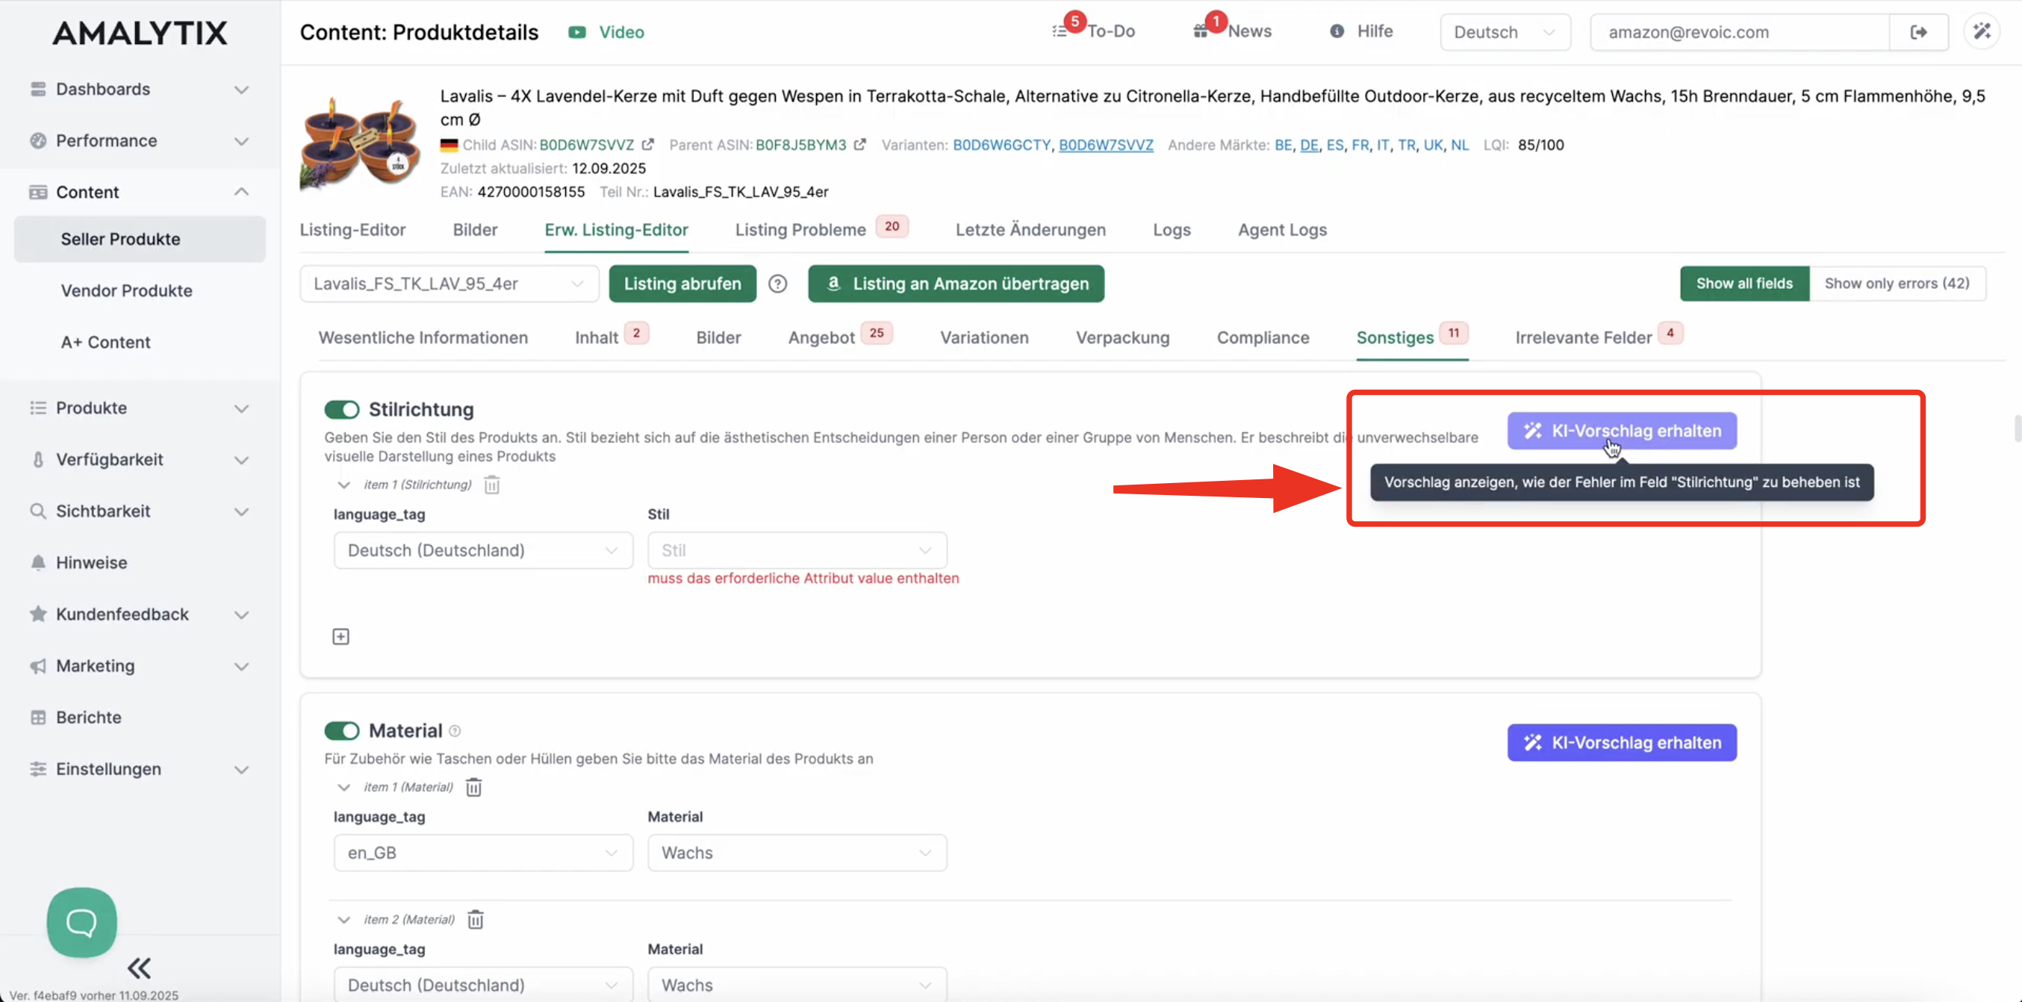Switch to the Listing Probleme tab

click(800, 230)
